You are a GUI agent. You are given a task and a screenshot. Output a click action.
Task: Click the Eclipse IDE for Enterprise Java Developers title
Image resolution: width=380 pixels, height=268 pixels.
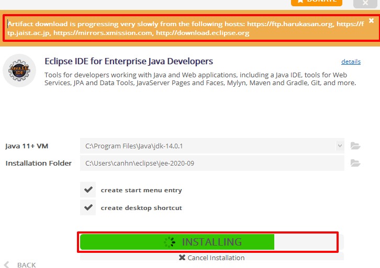click(x=129, y=61)
